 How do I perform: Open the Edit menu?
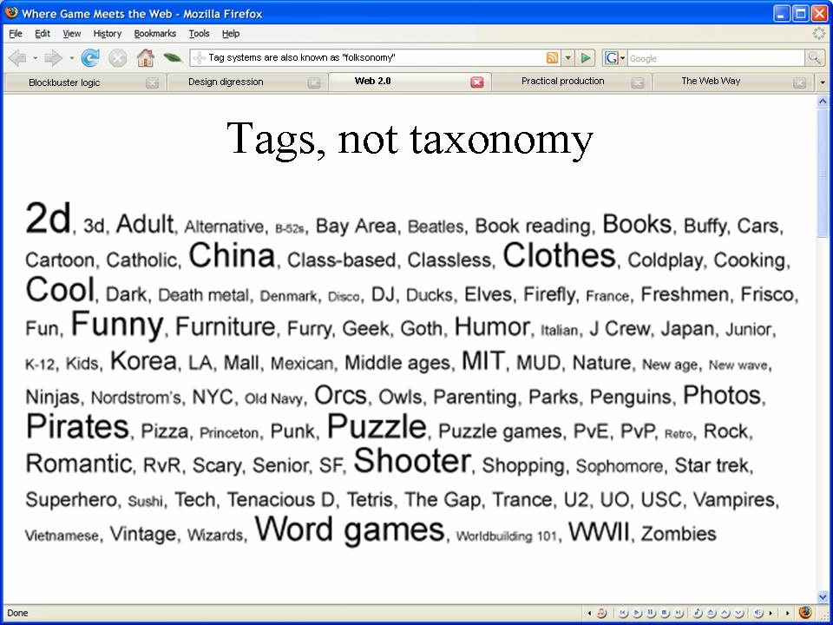point(43,34)
